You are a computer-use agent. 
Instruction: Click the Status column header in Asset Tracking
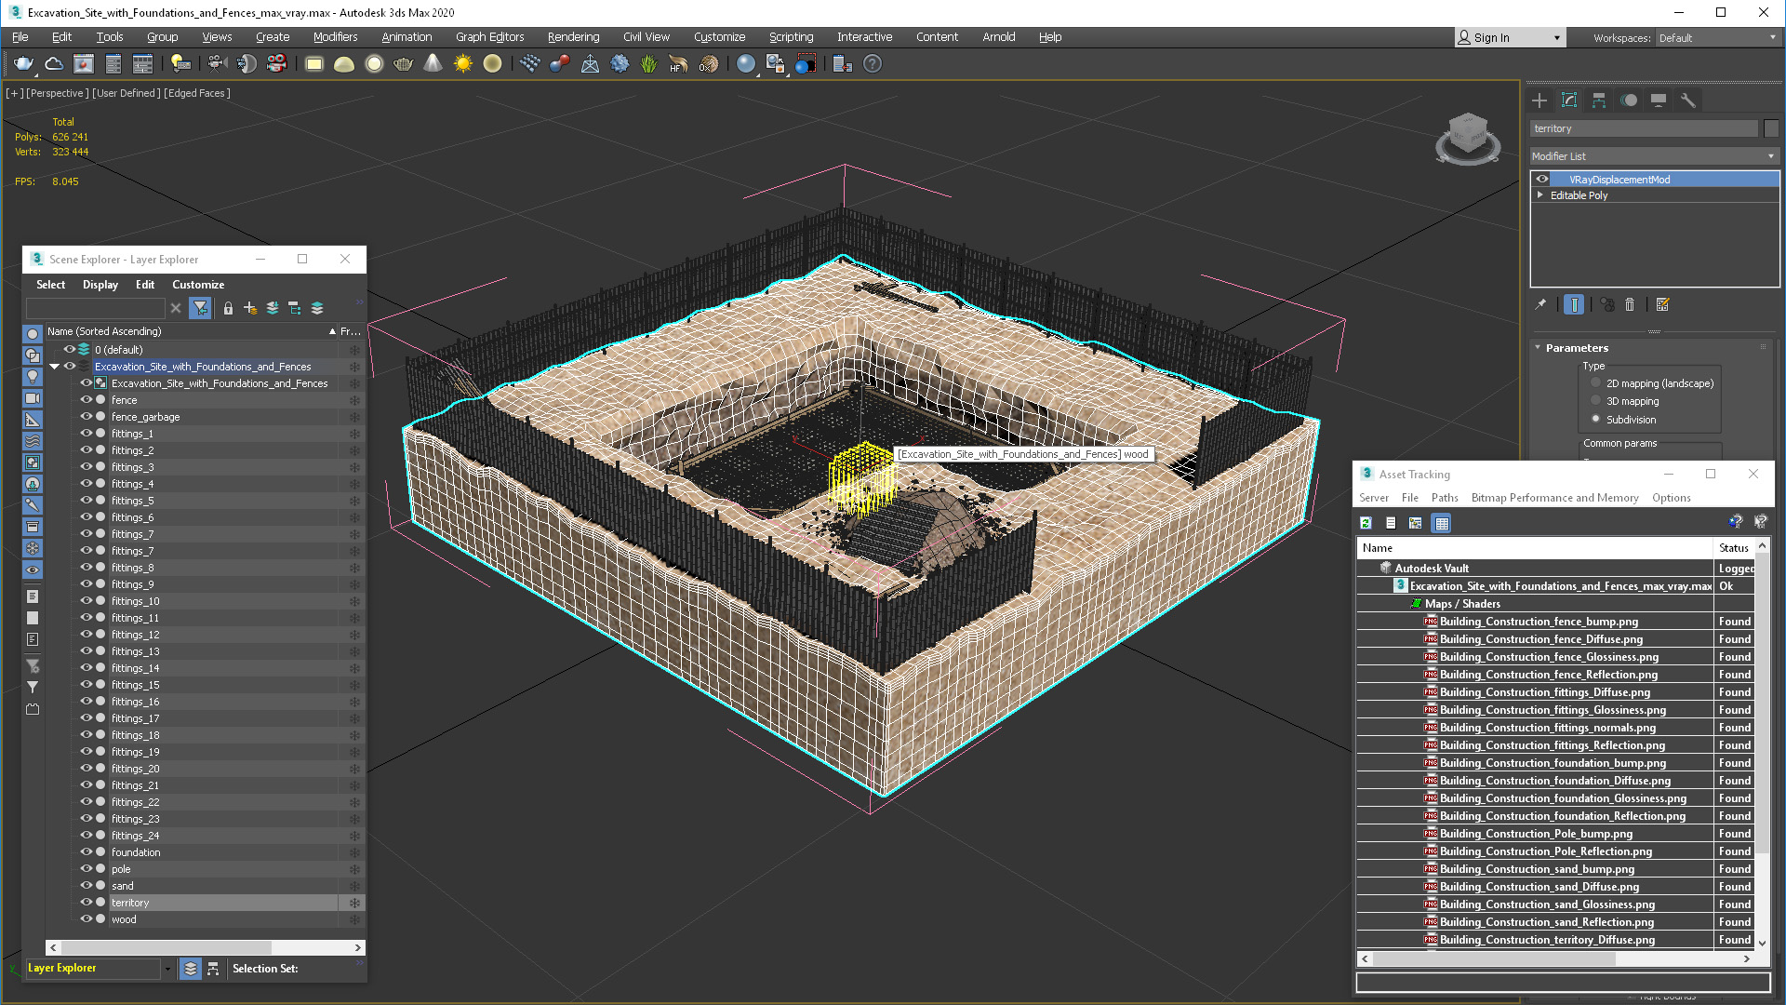(1733, 548)
